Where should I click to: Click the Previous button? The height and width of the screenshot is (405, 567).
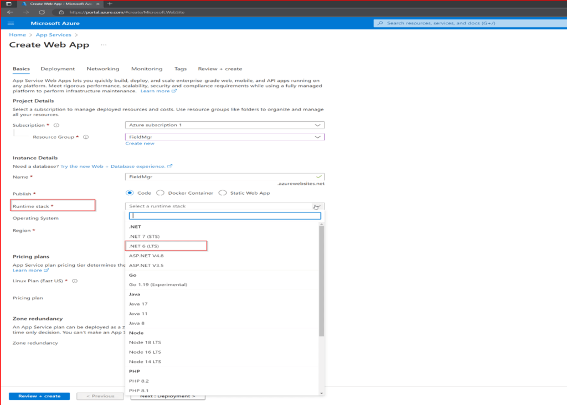(x=100, y=396)
